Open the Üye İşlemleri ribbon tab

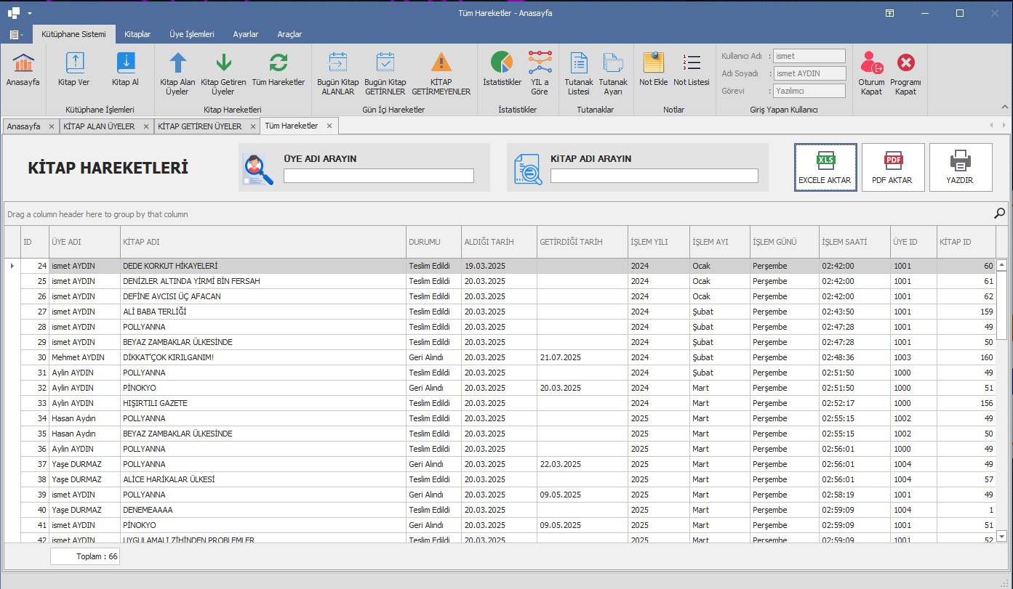click(191, 34)
